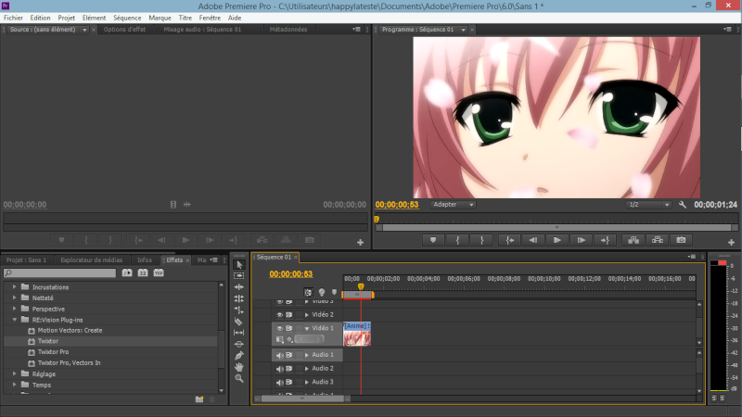Screen dimensions: 742x417
Task: Collapse the RE:Vision Plug-ins folder
Action: (x=14, y=320)
